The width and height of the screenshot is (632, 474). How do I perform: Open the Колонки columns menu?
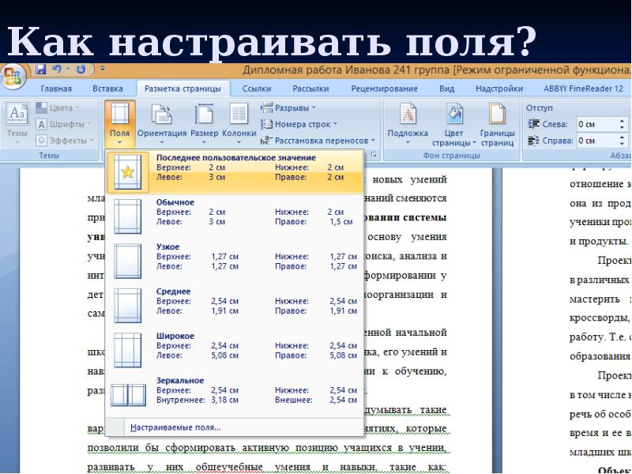(239, 122)
